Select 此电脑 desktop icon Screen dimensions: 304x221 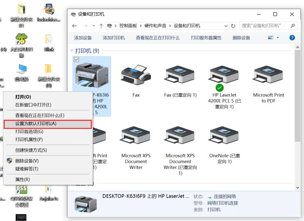[22, 72]
